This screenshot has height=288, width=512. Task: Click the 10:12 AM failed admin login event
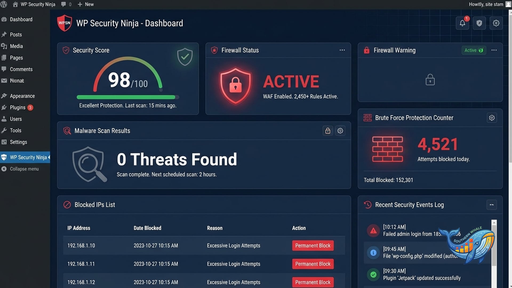(x=427, y=230)
